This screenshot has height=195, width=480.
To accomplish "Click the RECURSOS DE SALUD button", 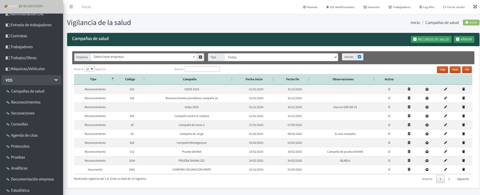I will (x=431, y=39).
